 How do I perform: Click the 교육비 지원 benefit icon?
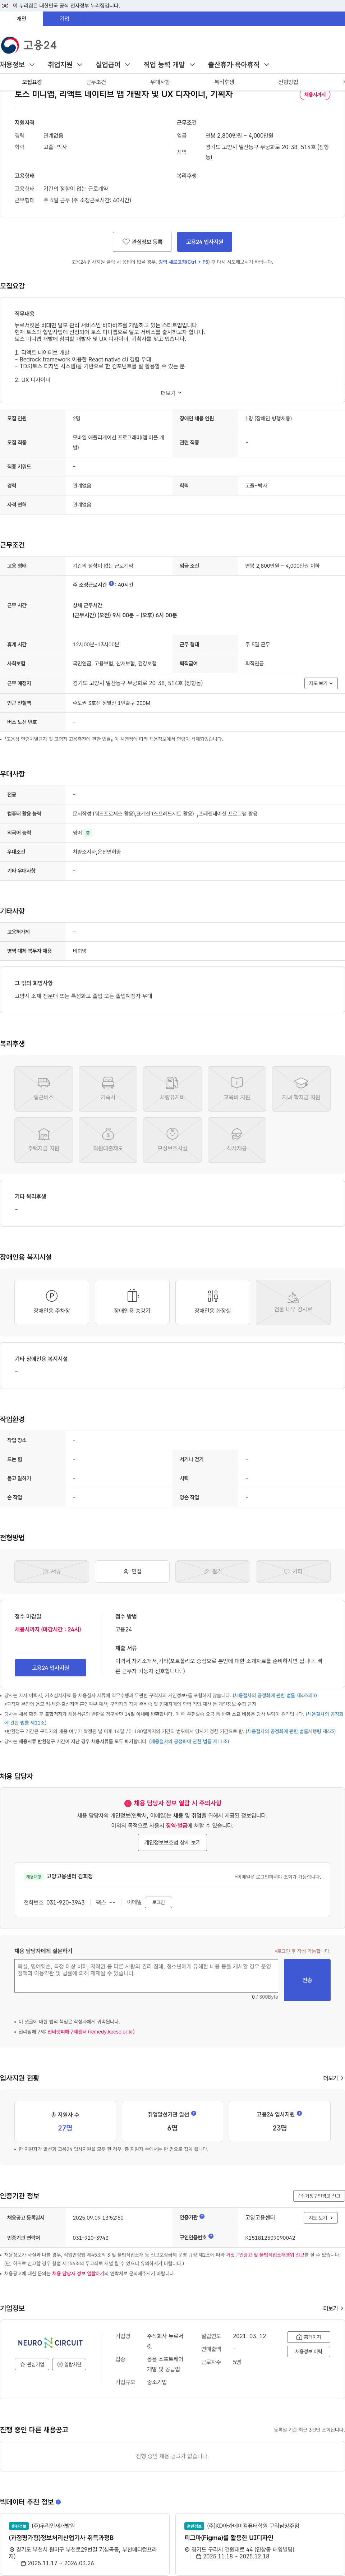[237, 1089]
